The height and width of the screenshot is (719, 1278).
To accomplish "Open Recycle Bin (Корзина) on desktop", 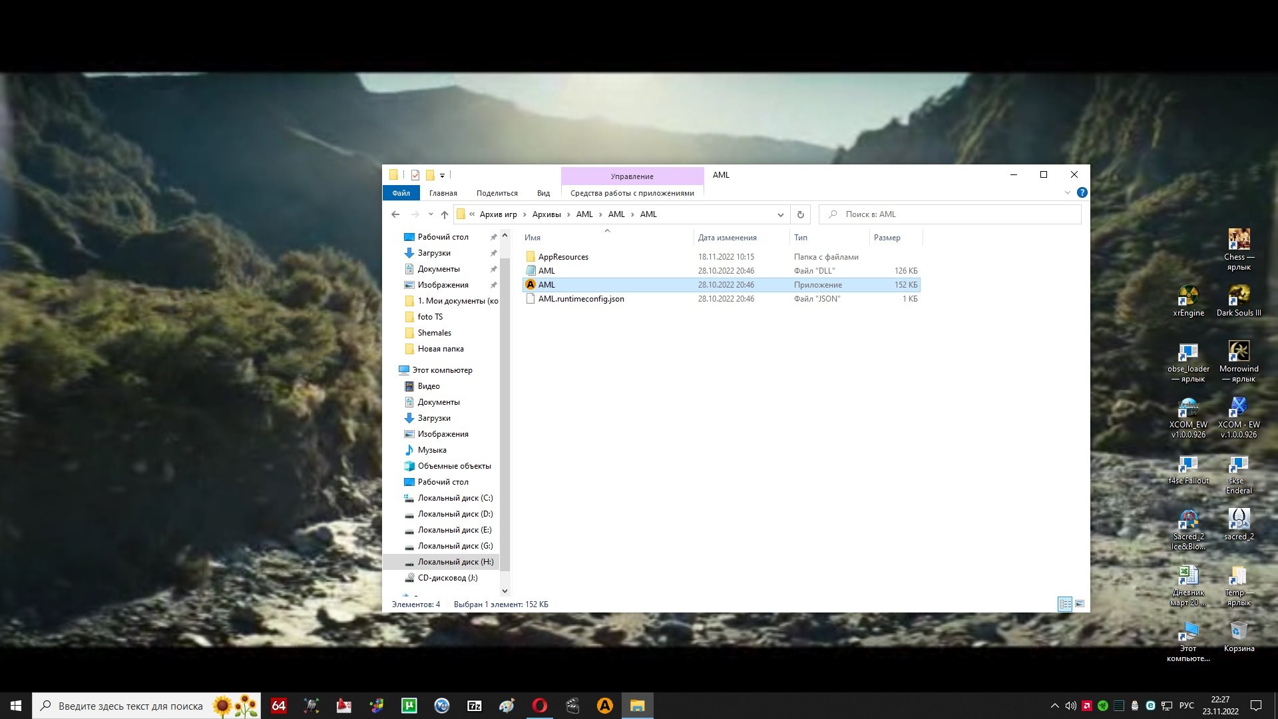I will (1238, 636).
